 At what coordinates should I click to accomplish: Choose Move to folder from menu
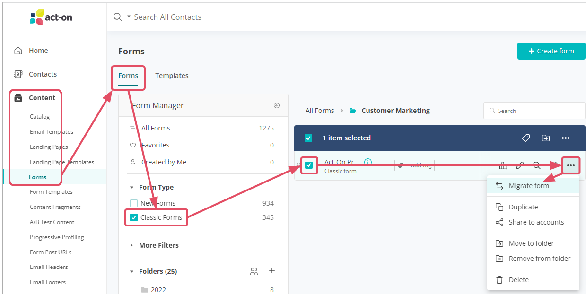pos(533,243)
